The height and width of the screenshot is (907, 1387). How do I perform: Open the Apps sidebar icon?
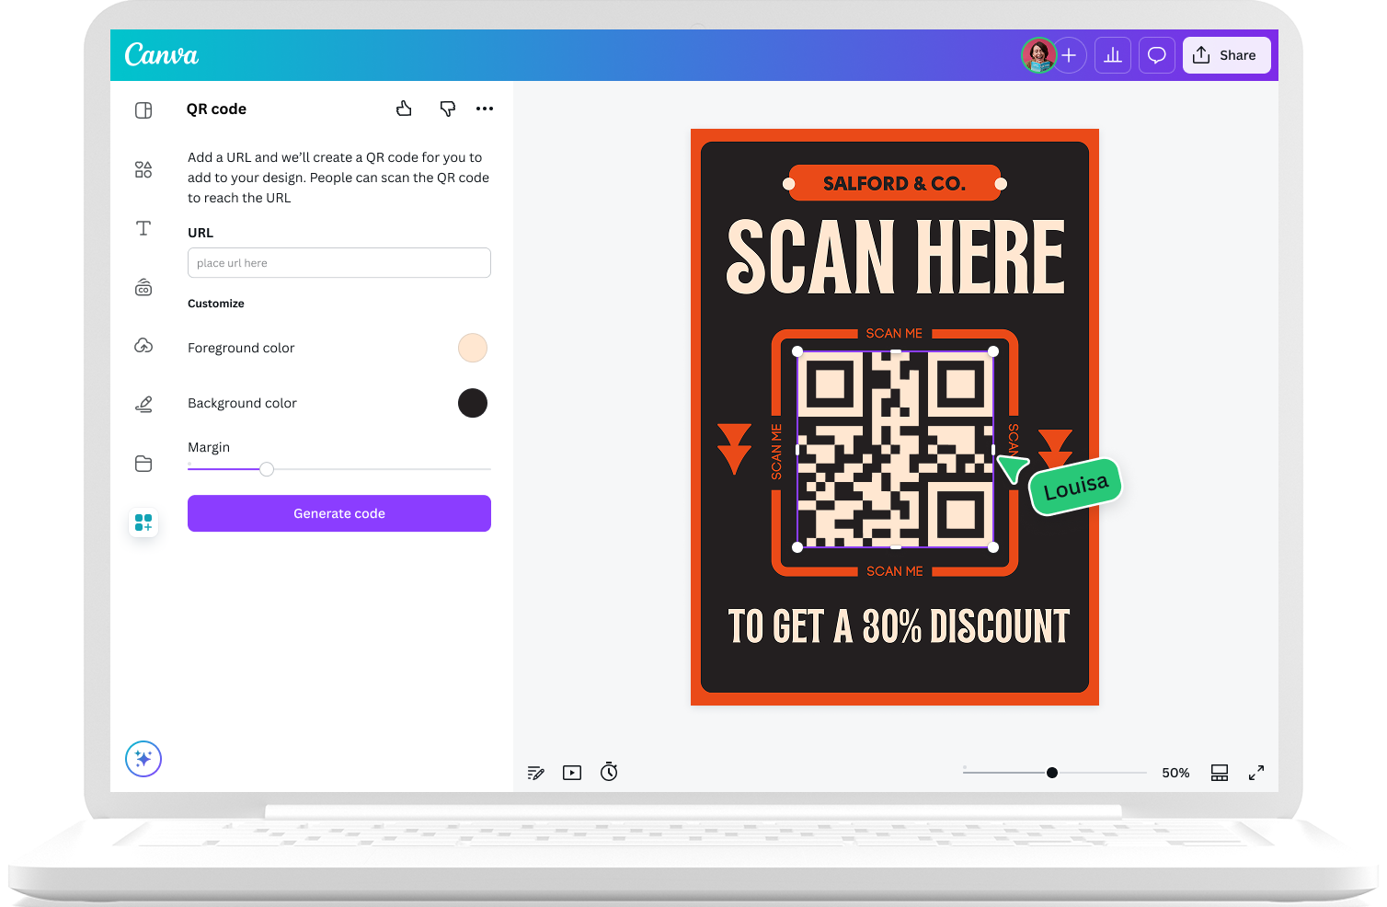pos(143,522)
